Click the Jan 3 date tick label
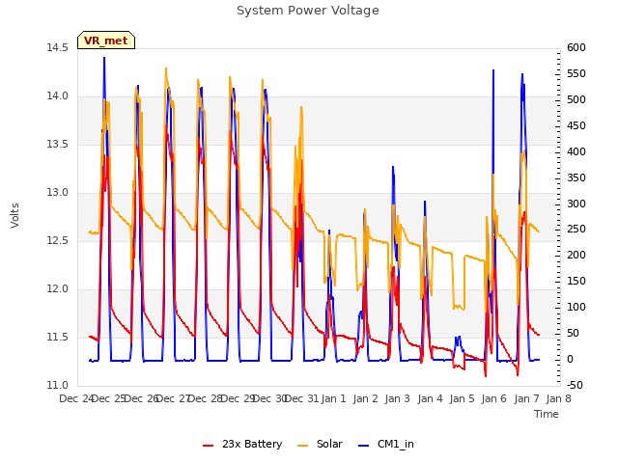This screenshot has width=618, height=463. tap(398, 398)
